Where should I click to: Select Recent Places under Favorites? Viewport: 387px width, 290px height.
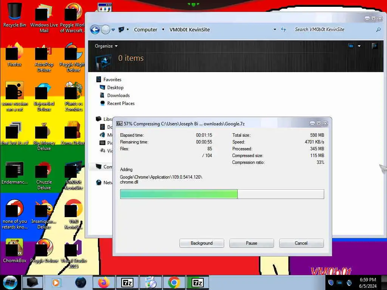[x=121, y=103]
